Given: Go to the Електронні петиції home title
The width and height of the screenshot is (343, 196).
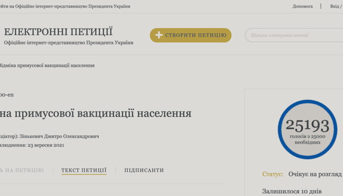Looking at the screenshot, I should pos(58,32).
